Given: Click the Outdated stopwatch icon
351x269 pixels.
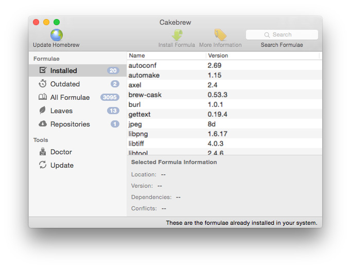Looking at the screenshot, I should 43,84.
